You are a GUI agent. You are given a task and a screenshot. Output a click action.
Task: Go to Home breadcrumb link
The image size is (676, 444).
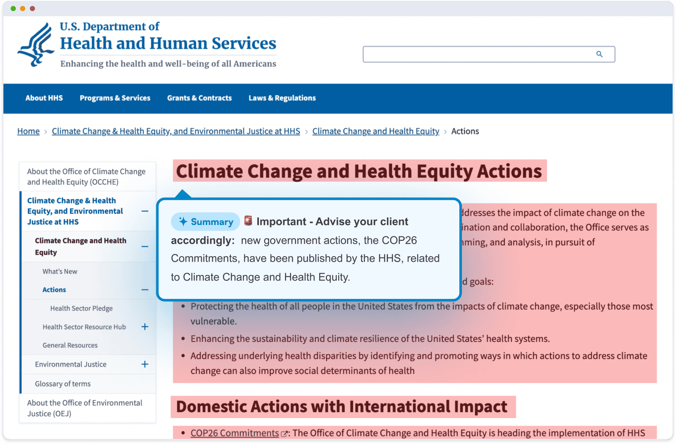28,131
